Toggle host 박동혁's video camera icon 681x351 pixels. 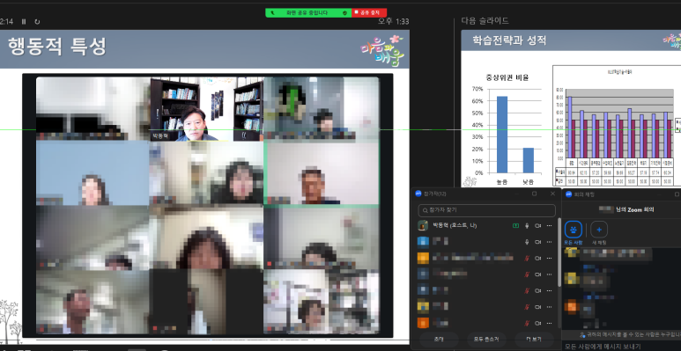coord(538,225)
